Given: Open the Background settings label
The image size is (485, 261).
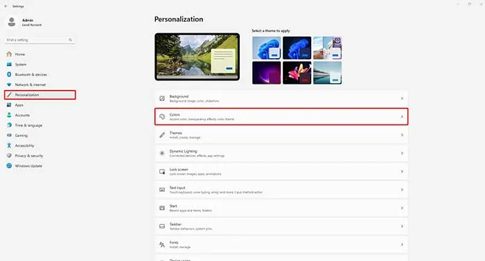Looking at the screenshot, I should [x=179, y=96].
